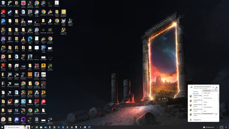Open the World of Warcraft desktop icon

click(x=23, y=94)
